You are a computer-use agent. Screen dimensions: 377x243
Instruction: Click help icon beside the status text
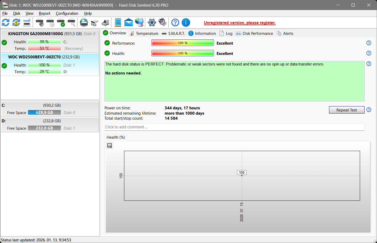click(x=369, y=64)
